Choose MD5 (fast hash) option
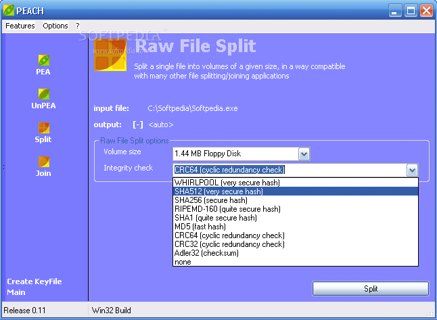This screenshot has width=437, height=320. (x=296, y=227)
